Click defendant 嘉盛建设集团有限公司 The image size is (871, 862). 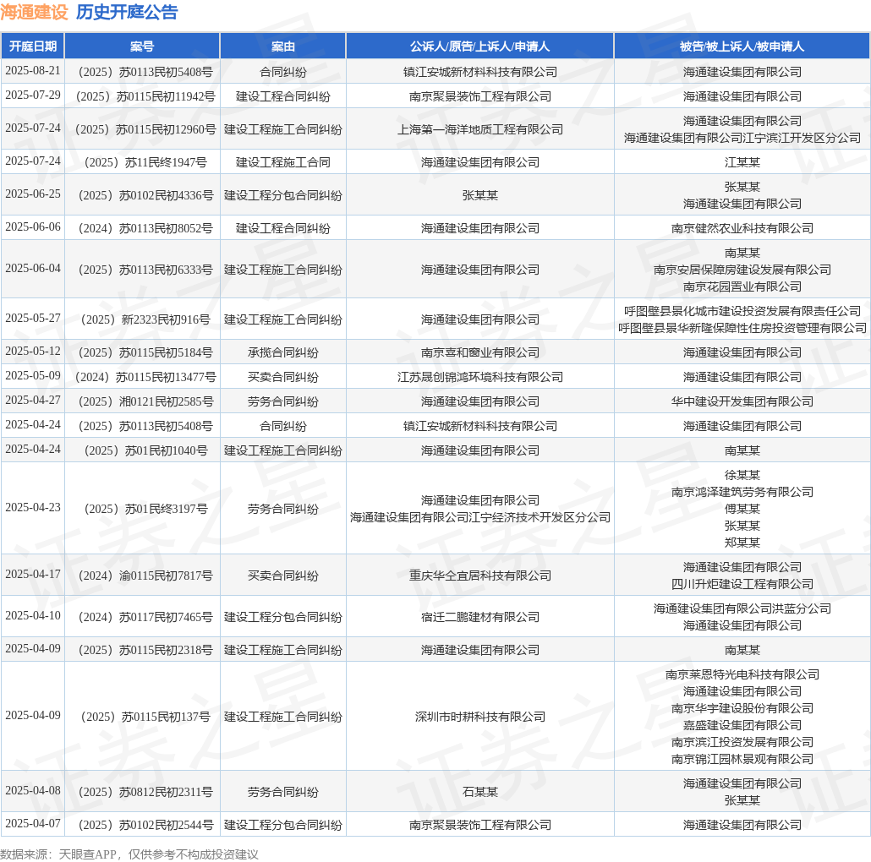[742, 725]
